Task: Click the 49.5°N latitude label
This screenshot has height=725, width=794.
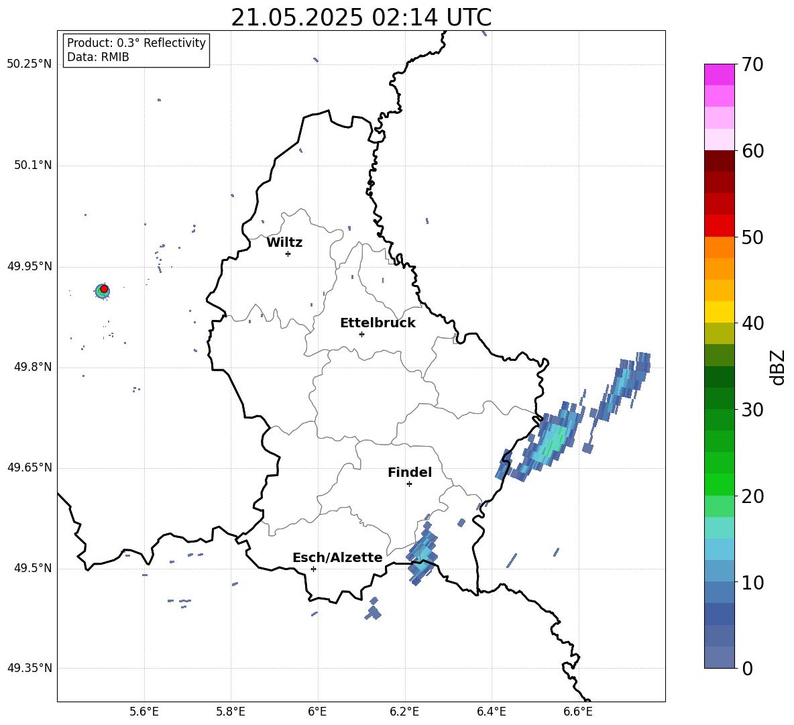Action: 33,568
